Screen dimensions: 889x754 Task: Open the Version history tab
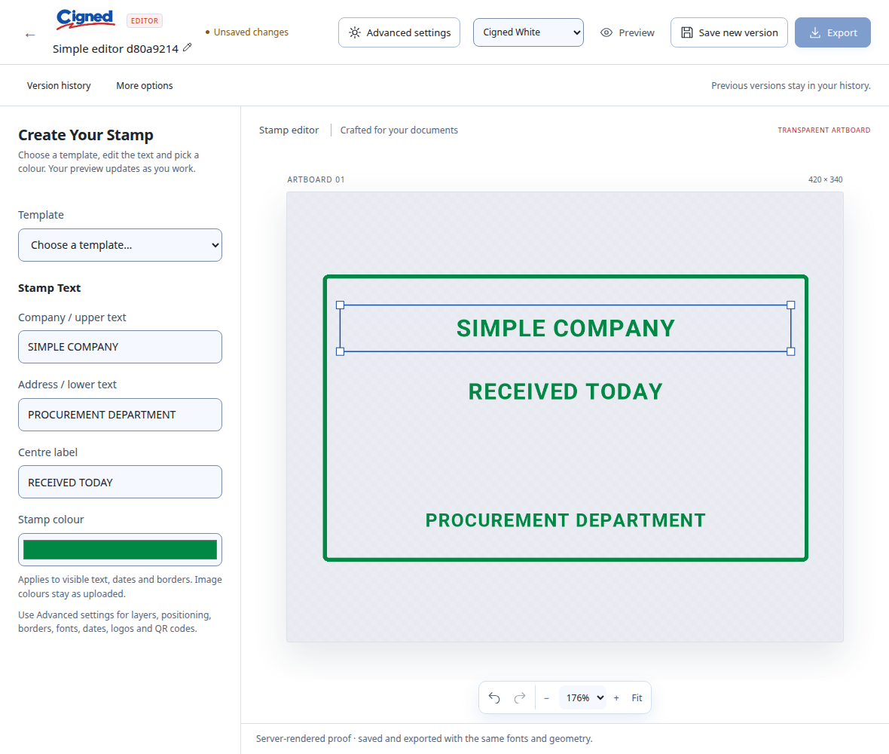[59, 86]
